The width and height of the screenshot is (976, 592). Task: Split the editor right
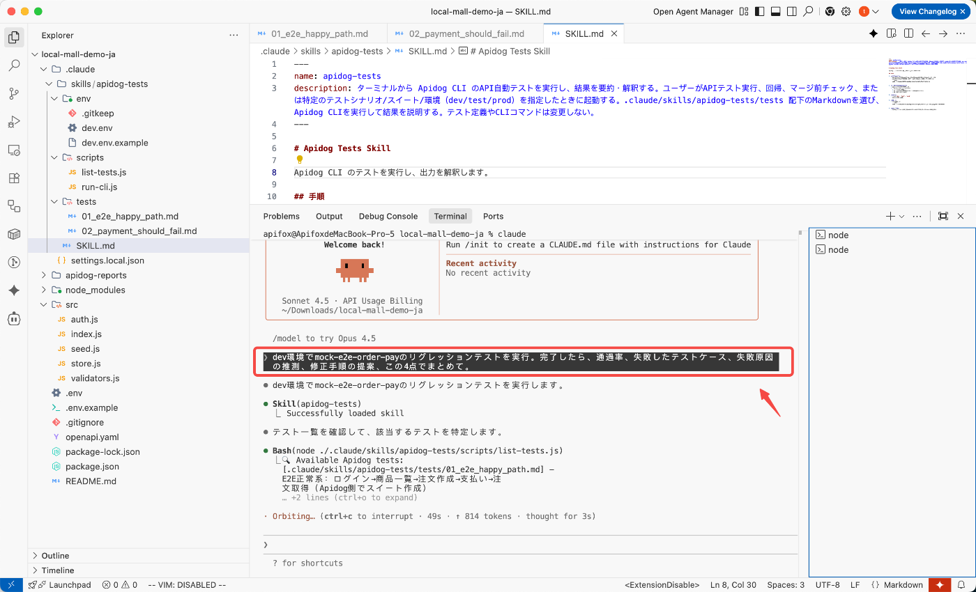pyautogui.click(x=908, y=33)
